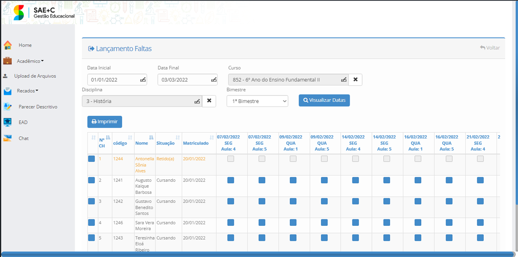Sort table by código column arrows
The height and width of the screenshot is (257, 518).
[x=130, y=137]
